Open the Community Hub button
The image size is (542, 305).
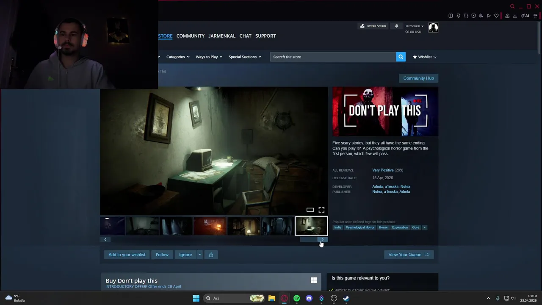click(418, 78)
